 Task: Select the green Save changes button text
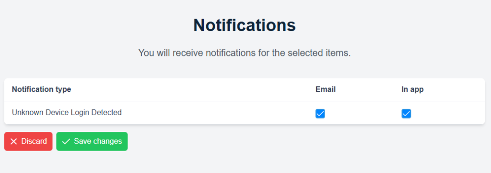[x=98, y=141]
